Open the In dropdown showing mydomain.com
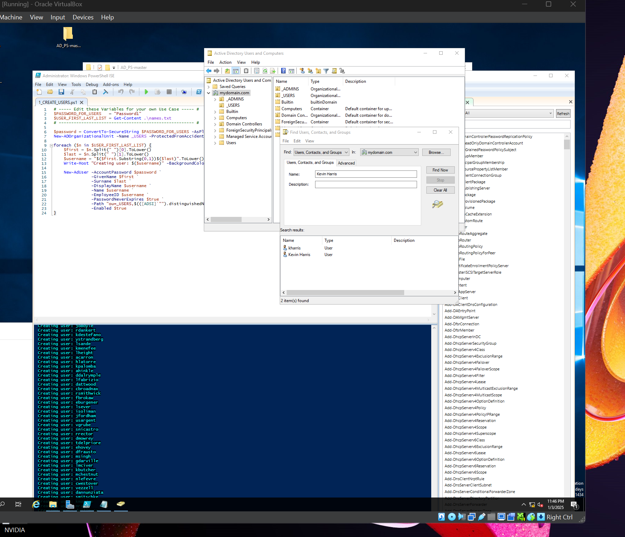 [389, 152]
